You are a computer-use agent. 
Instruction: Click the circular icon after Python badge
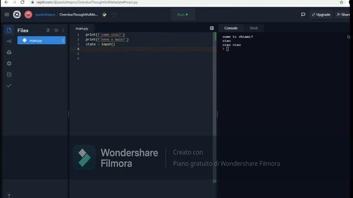point(114,15)
